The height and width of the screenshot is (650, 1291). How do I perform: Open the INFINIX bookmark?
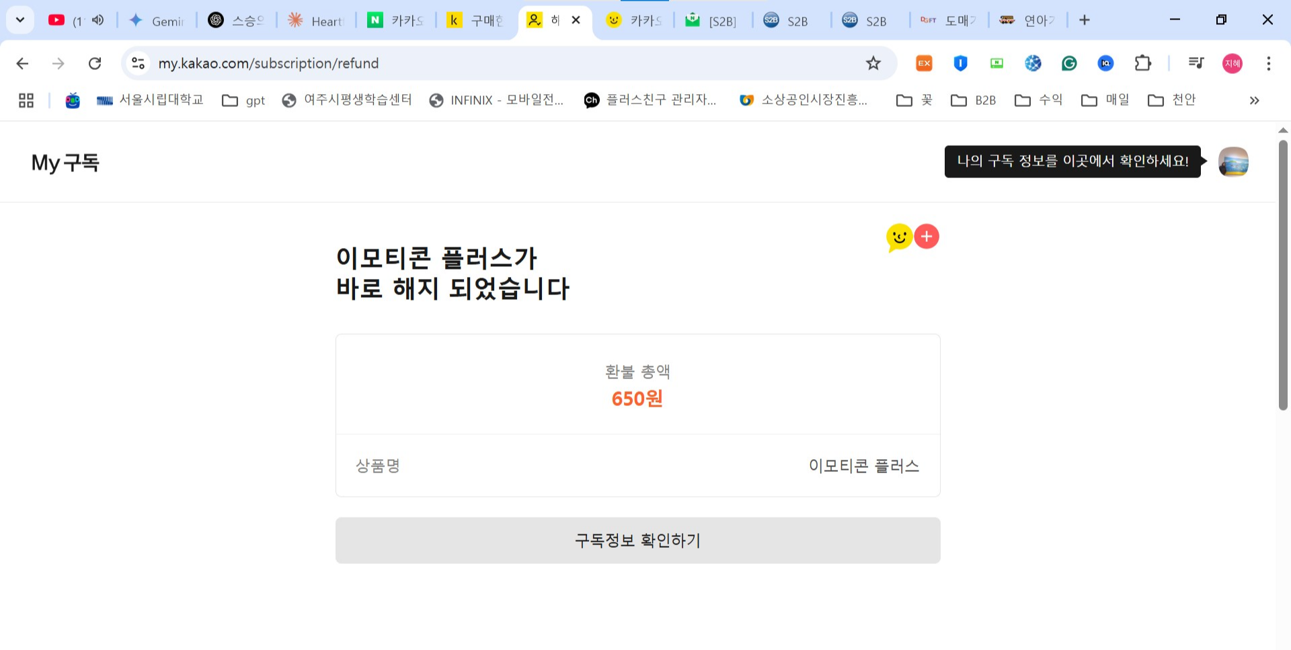click(x=496, y=100)
